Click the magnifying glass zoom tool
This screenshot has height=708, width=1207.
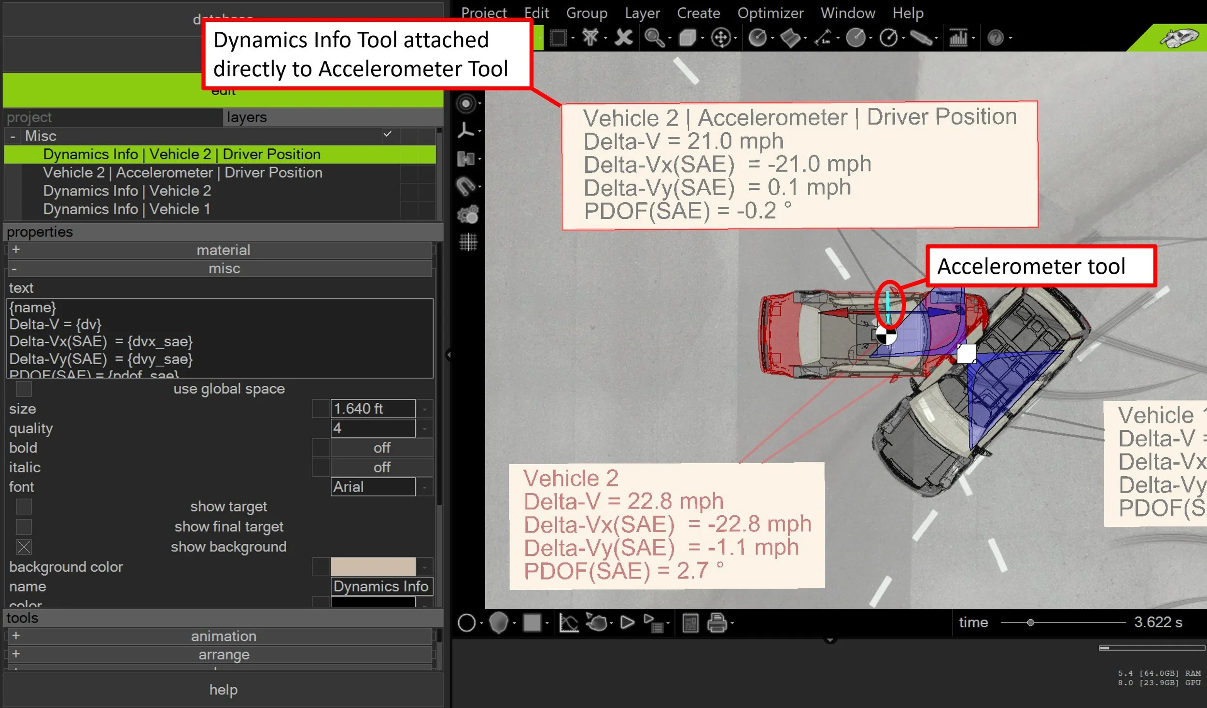654,38
